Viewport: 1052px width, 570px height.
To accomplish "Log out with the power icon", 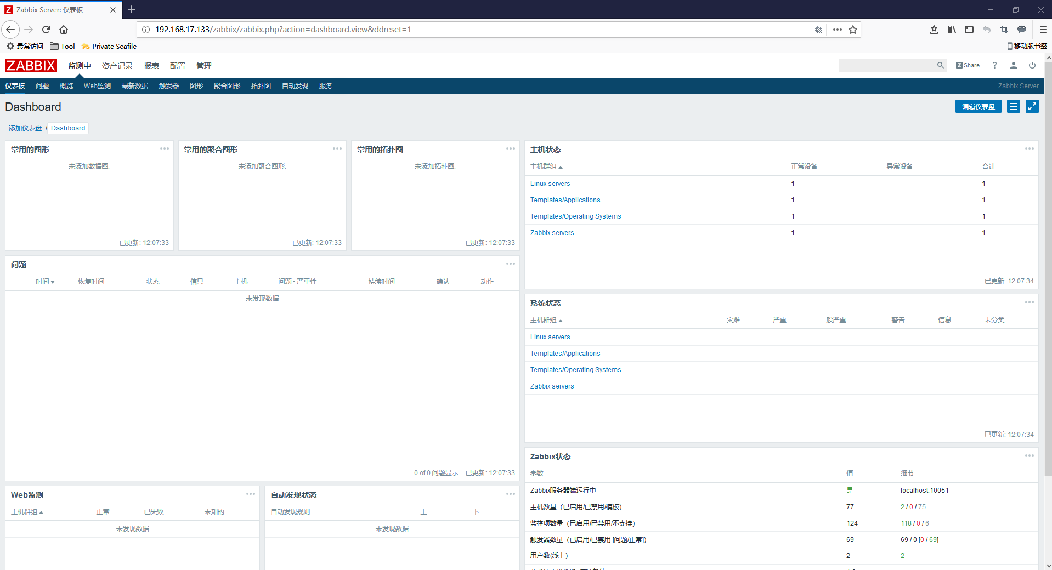I will (1032, 65).
